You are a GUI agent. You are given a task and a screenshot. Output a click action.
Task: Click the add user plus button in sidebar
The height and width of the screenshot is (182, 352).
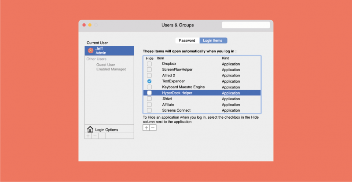88,136
